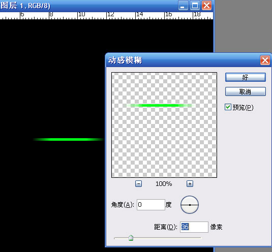This screenshot has width=272, height=252.
Task: Click the 动感模糊 dialog title bar
Action: pyautogui.click(x=182, y=60)
